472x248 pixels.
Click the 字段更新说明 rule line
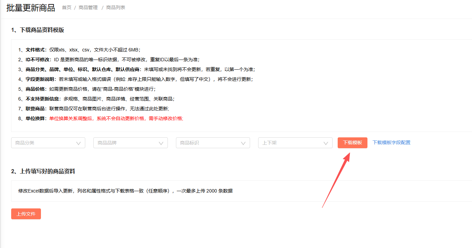pos(135,79)
